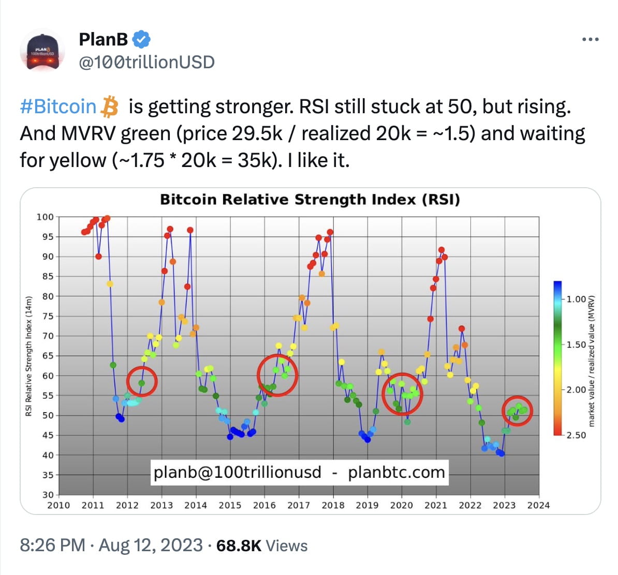Click the PlanB display name
Screen dimensions: 618x575
[102, 38]
